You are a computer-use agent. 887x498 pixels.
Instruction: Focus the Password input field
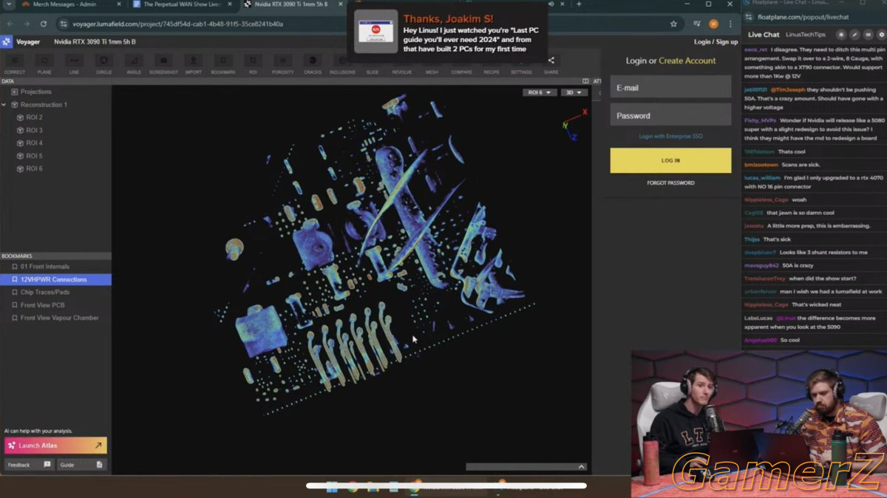670,115
